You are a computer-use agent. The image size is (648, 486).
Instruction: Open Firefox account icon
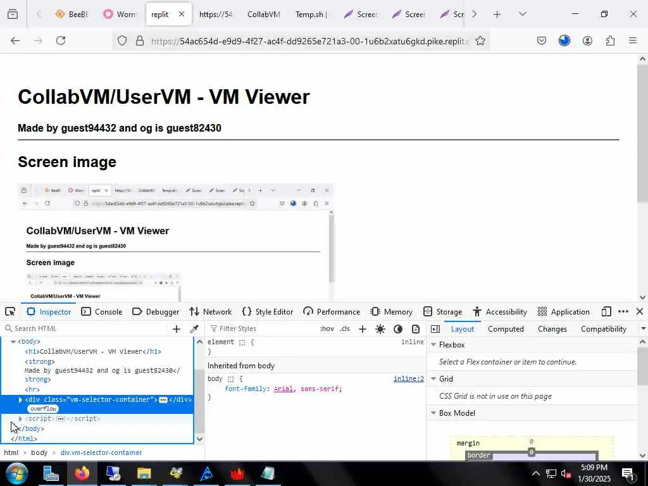pos(587,40)
